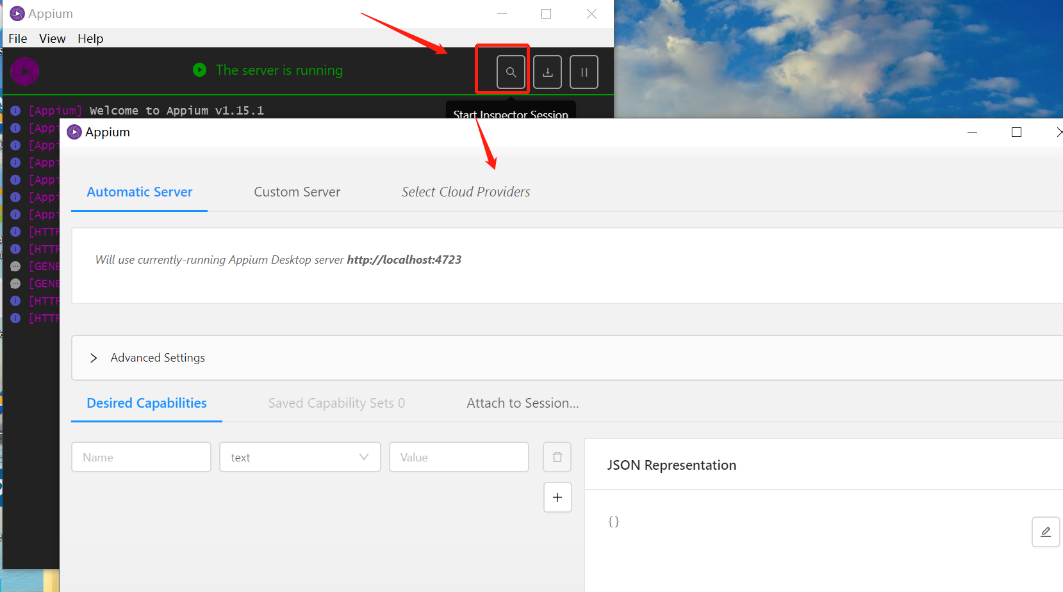Click the capability Name input field
Viewport: 1063px width, 592px height.
[141, 457]
